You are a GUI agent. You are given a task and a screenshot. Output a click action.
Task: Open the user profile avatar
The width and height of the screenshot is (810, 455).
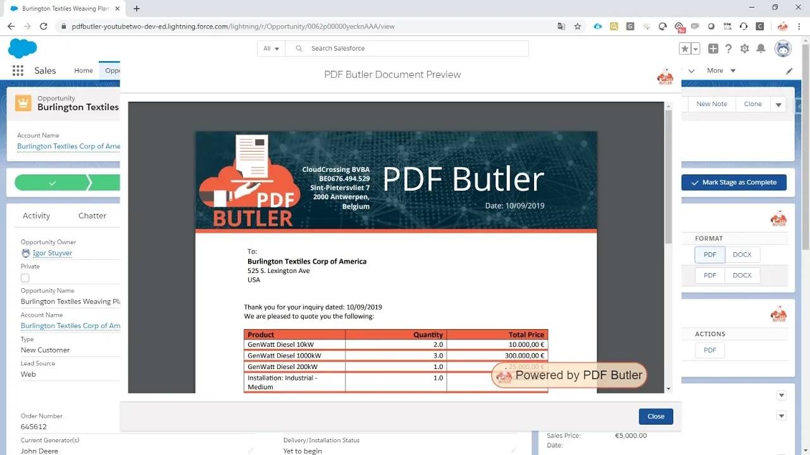783,49
